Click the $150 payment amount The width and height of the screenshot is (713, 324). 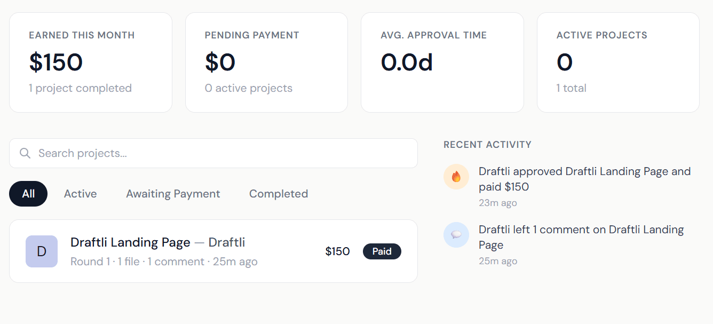tap(338, 251)
